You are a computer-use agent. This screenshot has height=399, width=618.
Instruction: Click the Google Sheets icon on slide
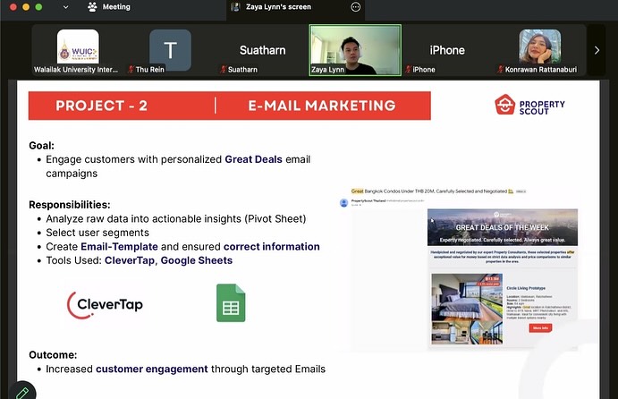(x=231, y=302)
